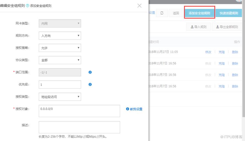Click the 返回 button
The width and height of the screenshot is (245, 141).
[x=176, y=13]
